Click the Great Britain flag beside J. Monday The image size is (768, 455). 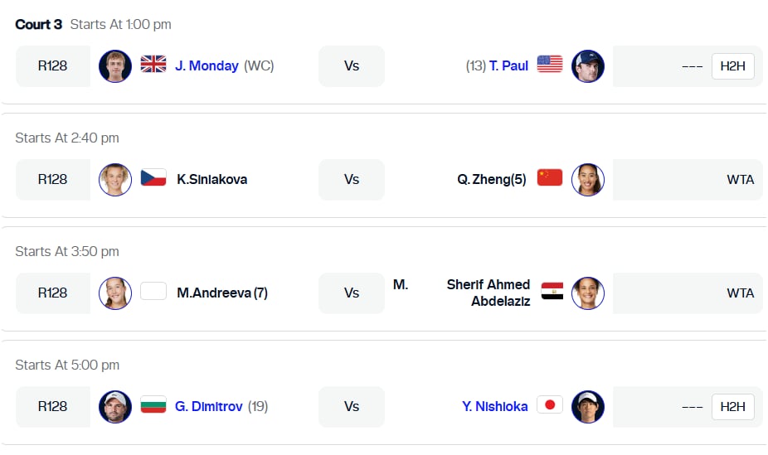tap(153, 64)
